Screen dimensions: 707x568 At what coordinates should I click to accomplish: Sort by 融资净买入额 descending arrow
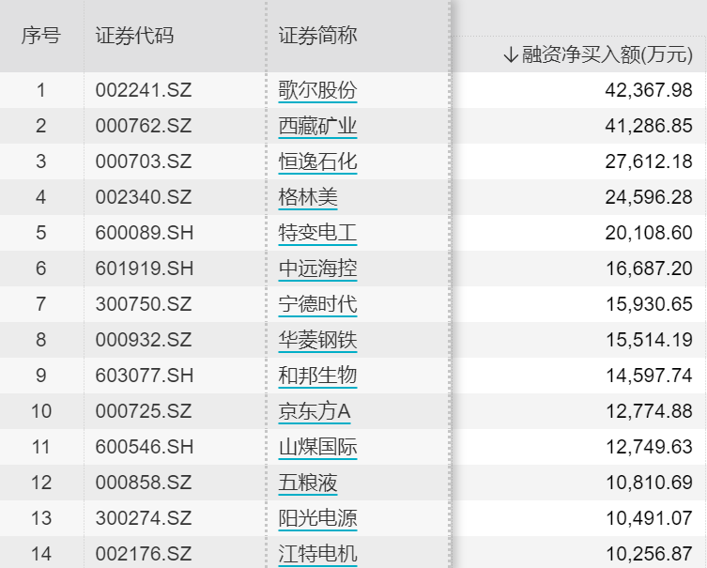click(x=511, y=55)
